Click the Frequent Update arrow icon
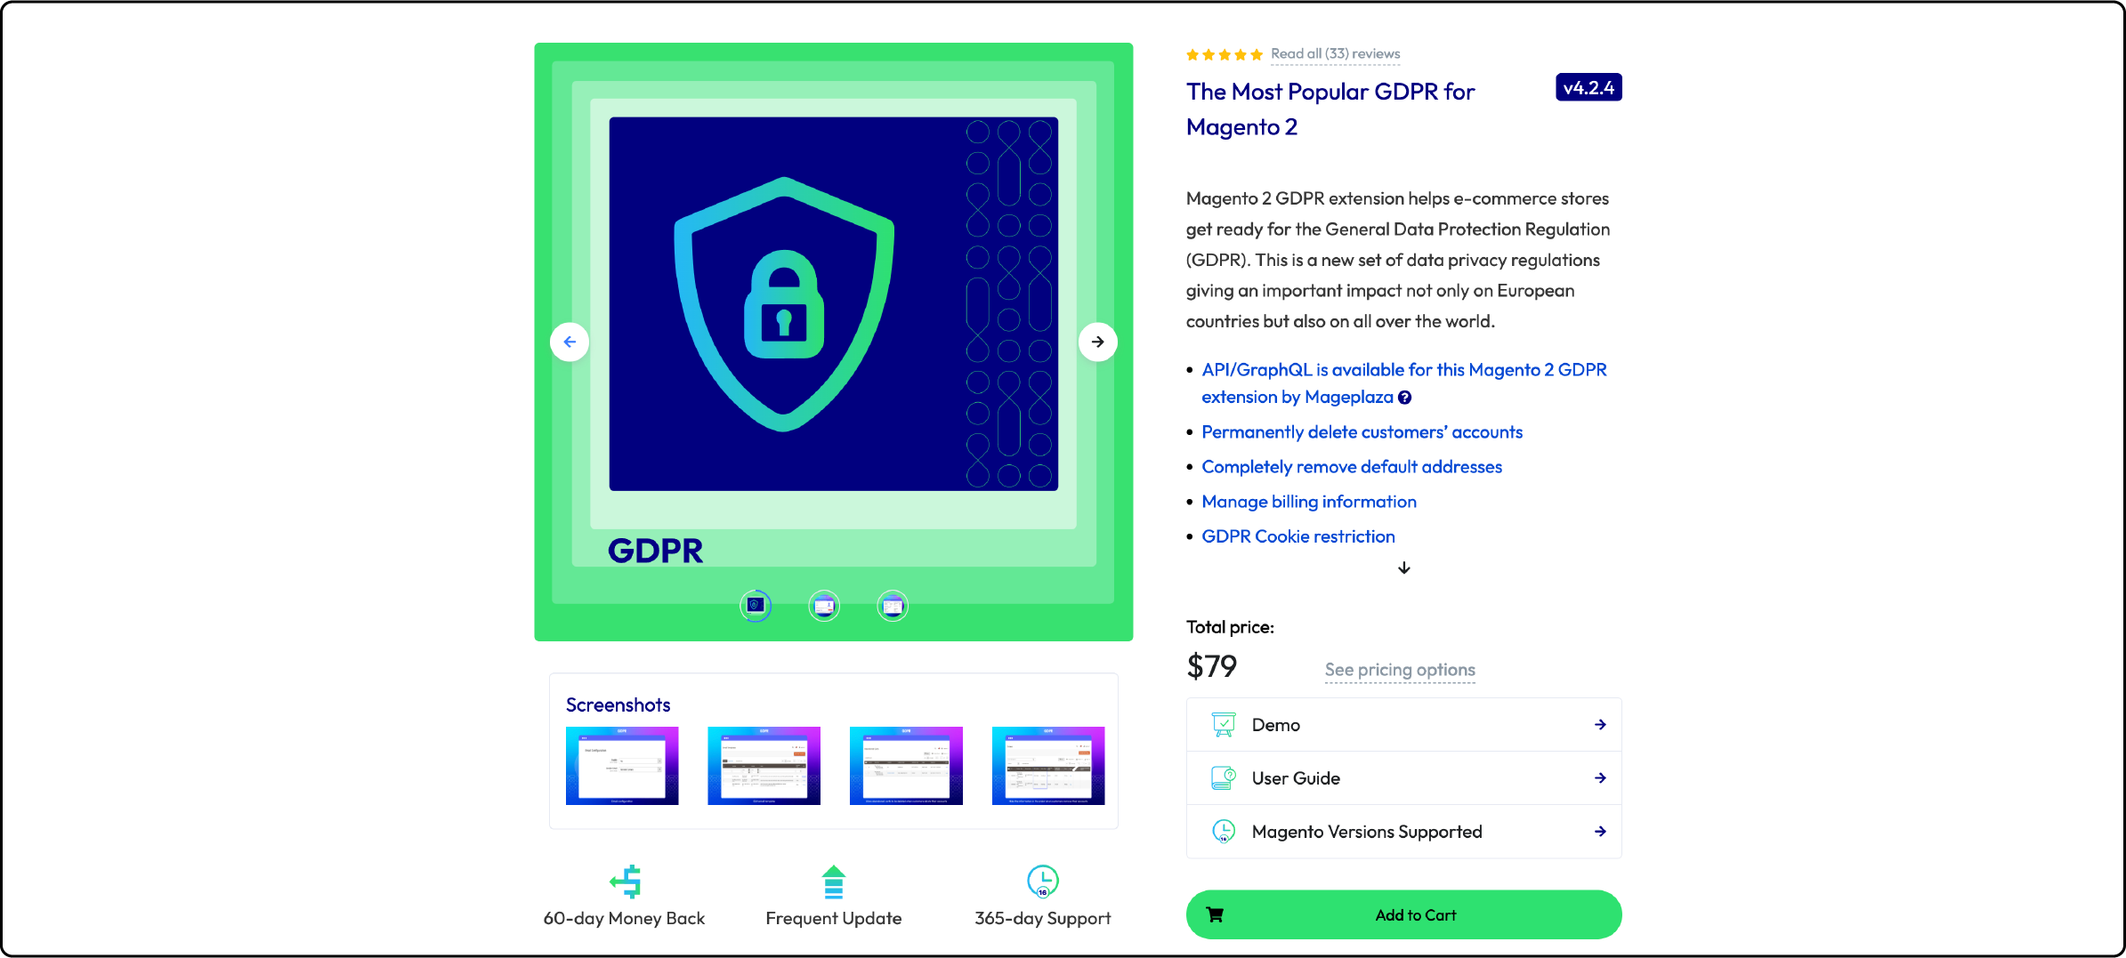This screenshot has height=958, width=2126. coord(833,882)
